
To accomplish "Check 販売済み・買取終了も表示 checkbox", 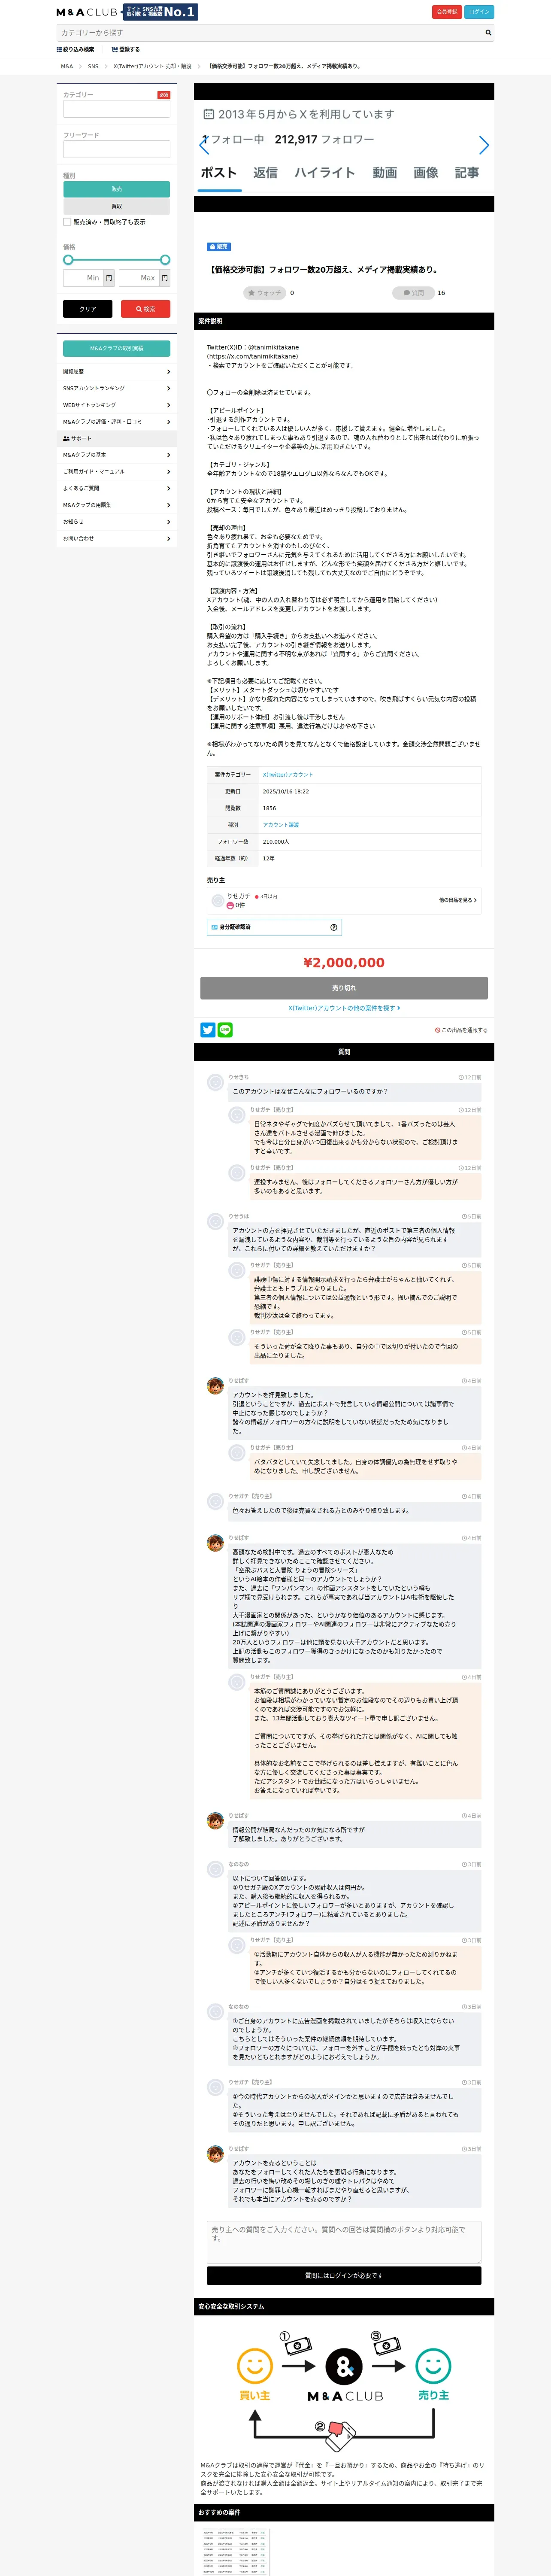I will (67, 222).
